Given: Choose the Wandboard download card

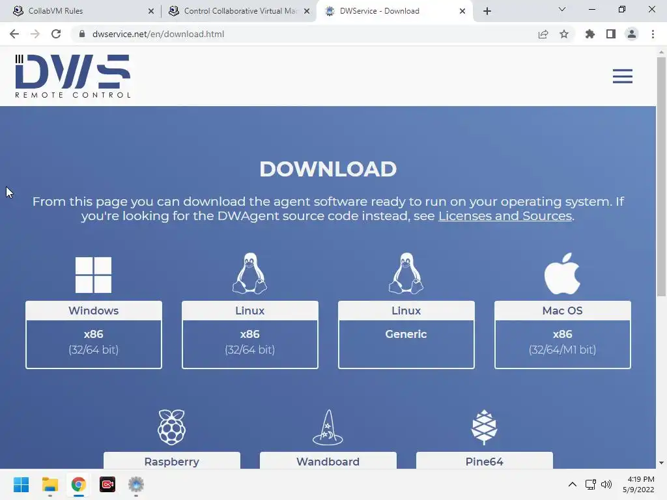Looking at the screenshot, I should point(328,460).
